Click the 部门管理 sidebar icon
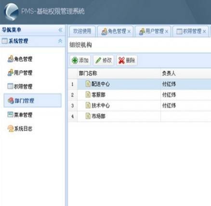 [x=11, y=101]
